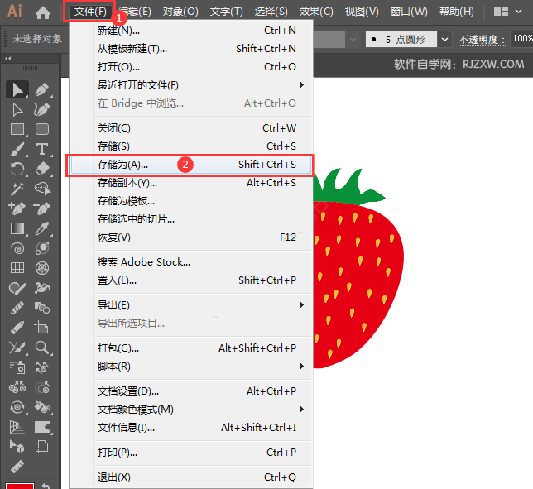The height and width of the screenshot is (489, 533).
Task: Select the Add Anchor Point tool
Action: 17,209
